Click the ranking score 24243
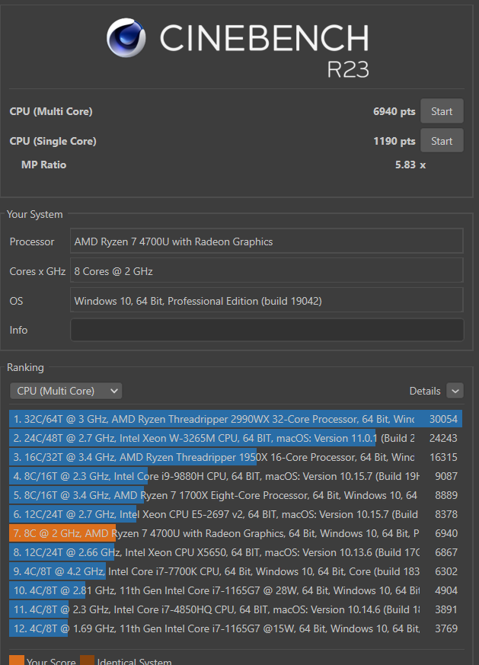The image size is (479, 665). click(x=443, y=438)
